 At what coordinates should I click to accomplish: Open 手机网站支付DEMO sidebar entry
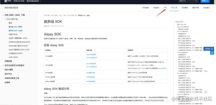coord(16,53)
